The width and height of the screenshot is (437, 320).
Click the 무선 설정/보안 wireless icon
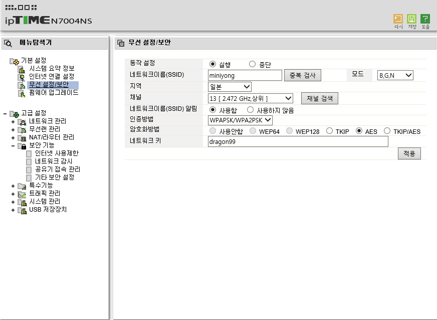pos(22,85)
